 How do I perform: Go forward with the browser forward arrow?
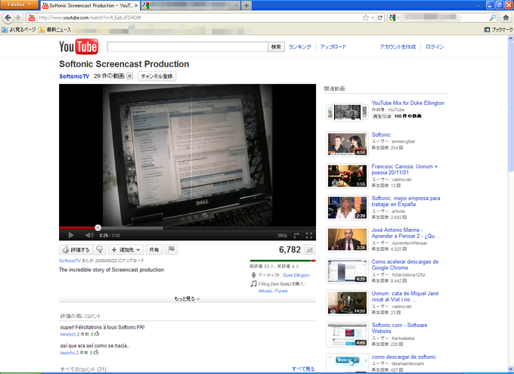point(18,17)
